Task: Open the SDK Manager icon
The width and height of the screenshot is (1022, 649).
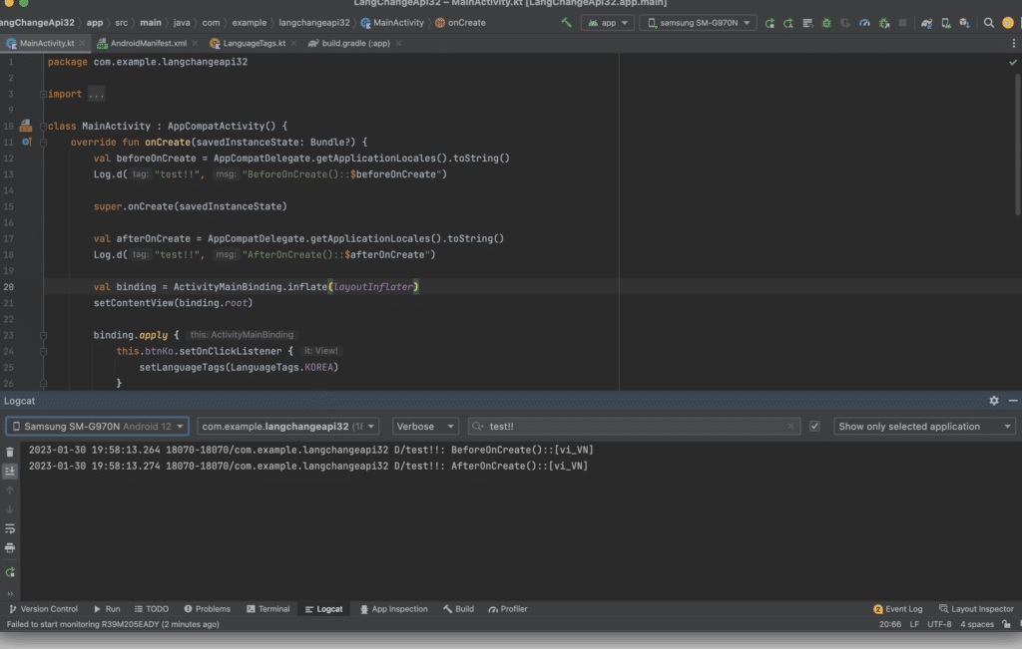Action: [x=965, y=23]
